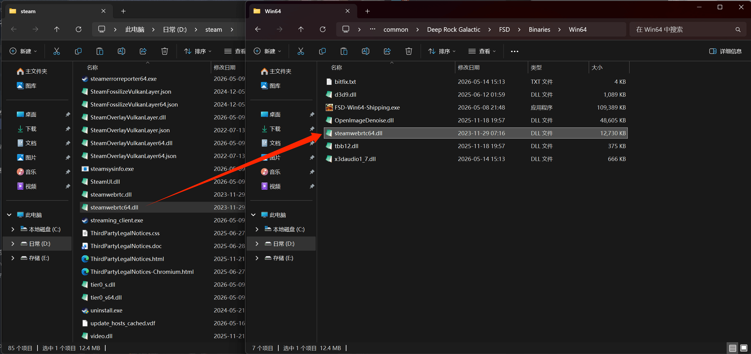Select OpenImageDenoise.dll in the Win64 window
Viewport: 751px width, 354px height.
tap(476, 120)
